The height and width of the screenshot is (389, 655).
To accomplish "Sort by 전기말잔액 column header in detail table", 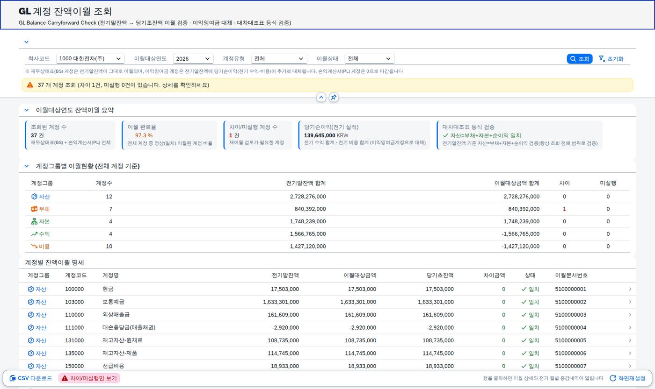I will 285,276.
